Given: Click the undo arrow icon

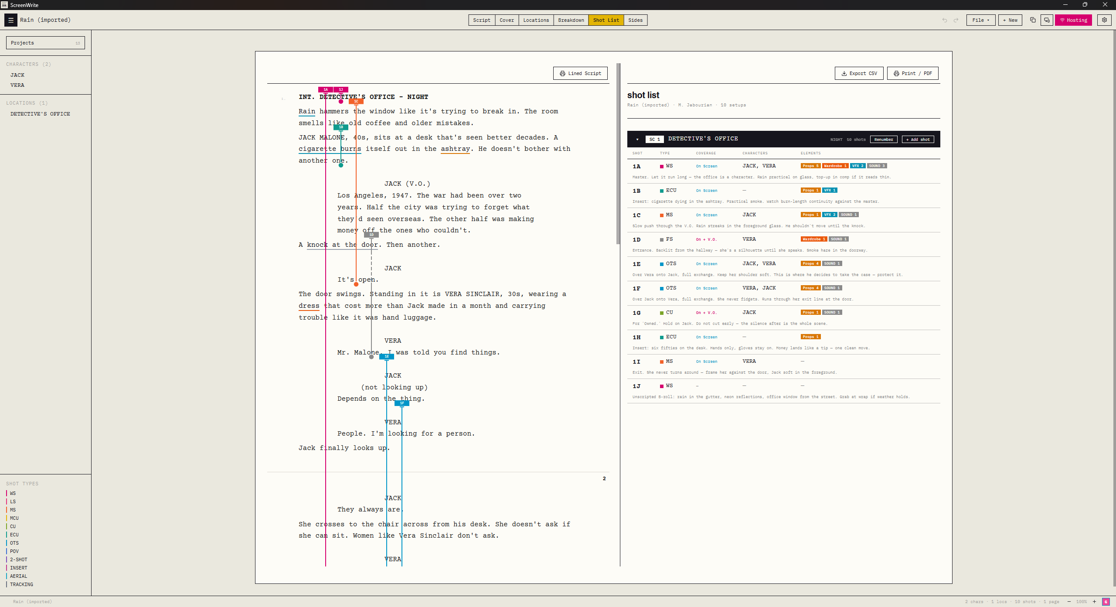Looking at the screenshot, I should (945, 20).
